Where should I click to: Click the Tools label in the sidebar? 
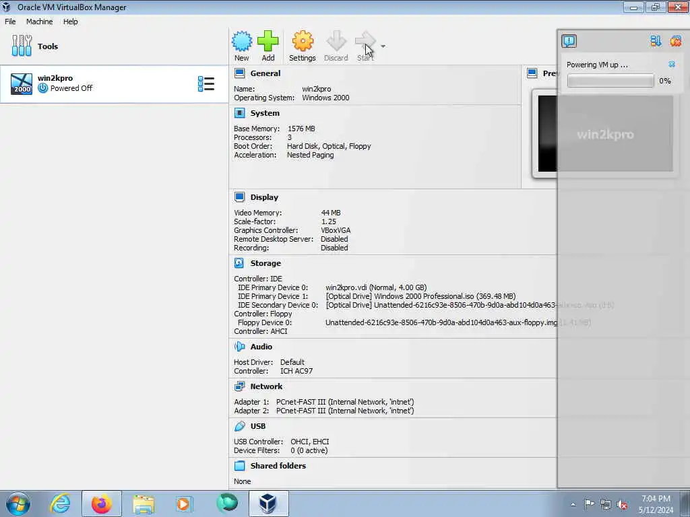pos(48,46)
